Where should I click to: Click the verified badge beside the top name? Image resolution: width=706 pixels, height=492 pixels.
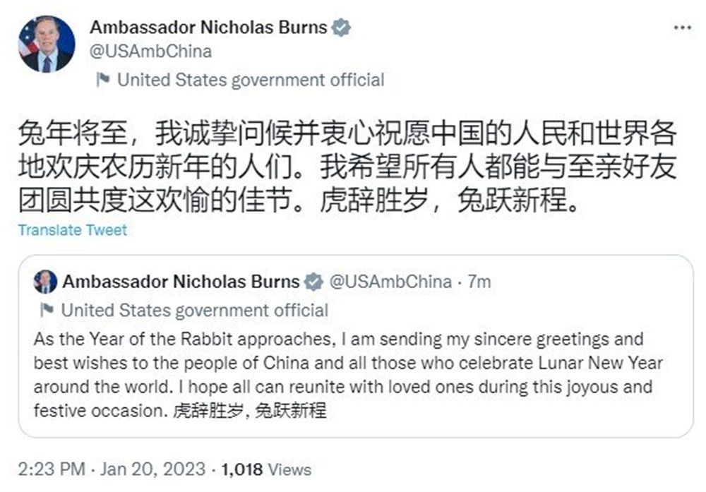[x=342, y=28]
